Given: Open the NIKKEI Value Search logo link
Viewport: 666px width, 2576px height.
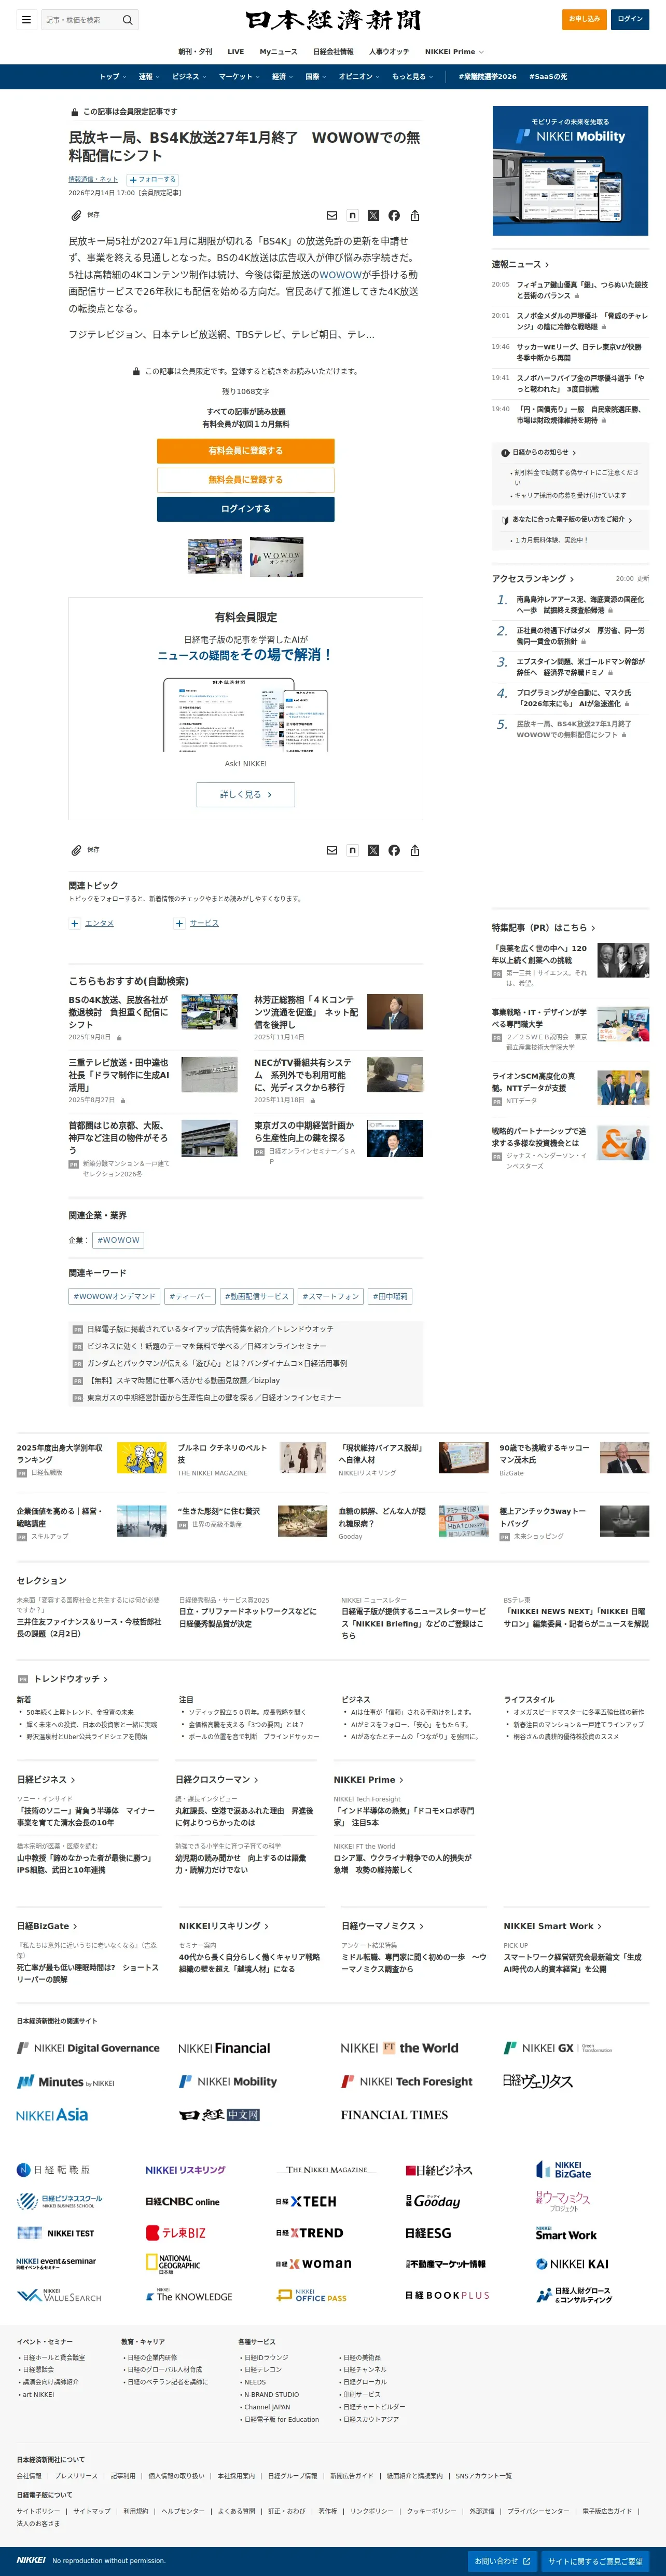Looking at the screenshot, I should (59, 2296).
